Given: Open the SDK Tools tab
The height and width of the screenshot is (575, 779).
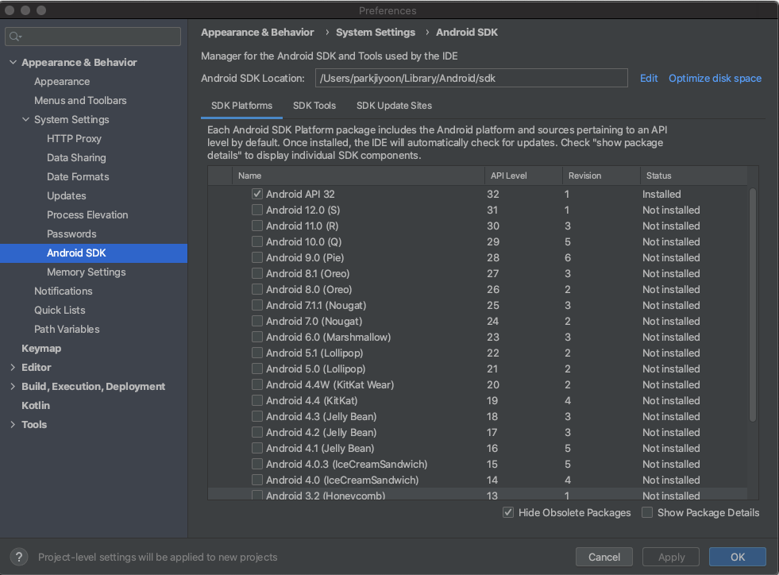Looking at the screenshot, I should 314,106.
